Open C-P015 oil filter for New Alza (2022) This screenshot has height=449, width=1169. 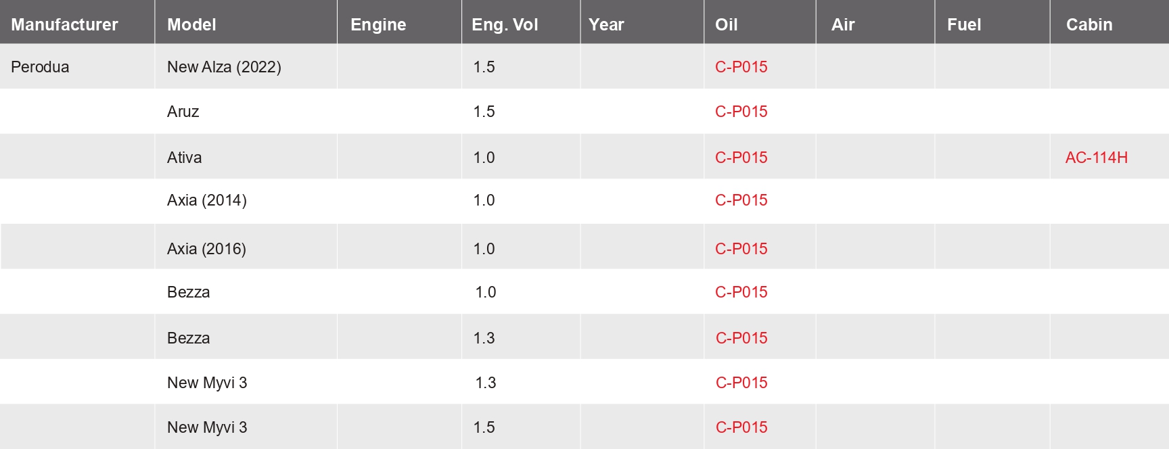741,67
